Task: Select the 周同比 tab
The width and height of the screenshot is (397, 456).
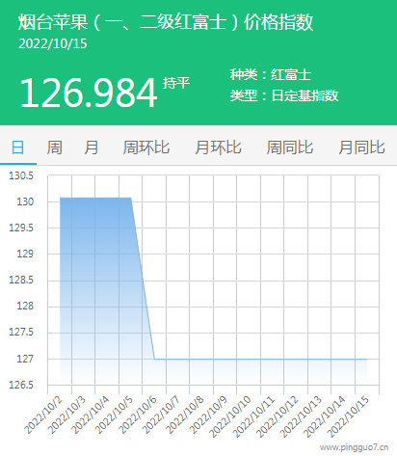Action: 290,148
